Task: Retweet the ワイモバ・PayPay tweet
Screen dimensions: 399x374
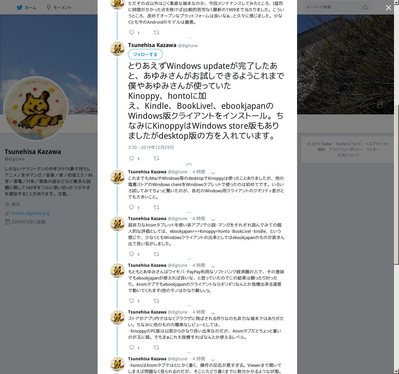Action: (x=156, y=301)
